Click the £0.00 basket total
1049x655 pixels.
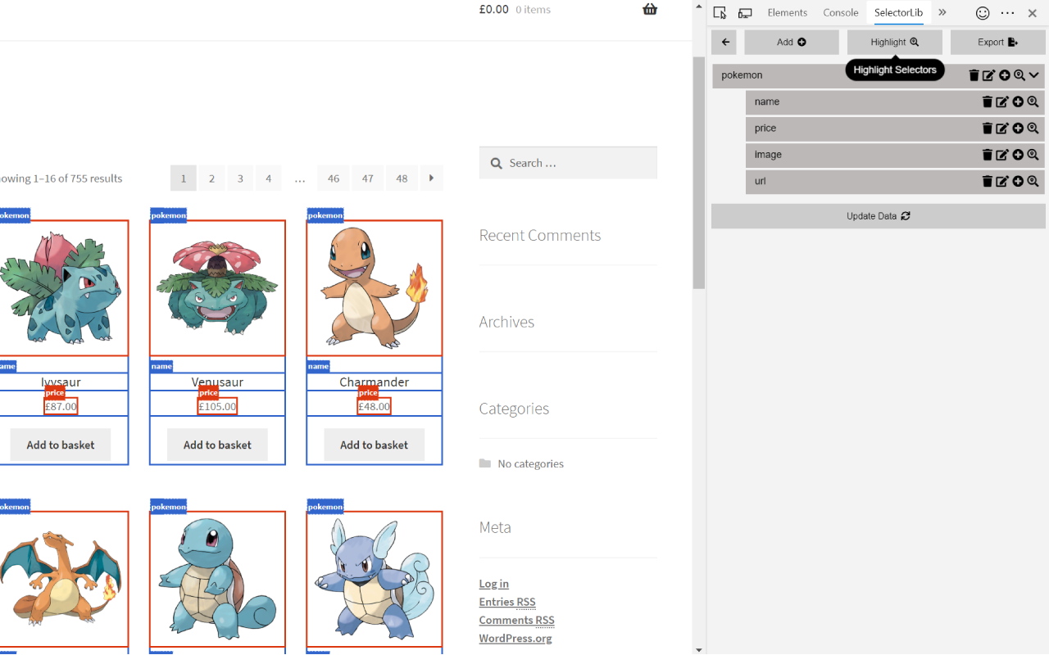pyautogui.click(x=493, y=10)
